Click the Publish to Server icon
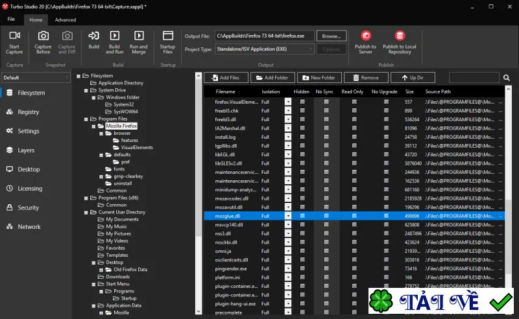Image resolution: width=519 pixels, height=319 pixels. (x=366, y=36)
